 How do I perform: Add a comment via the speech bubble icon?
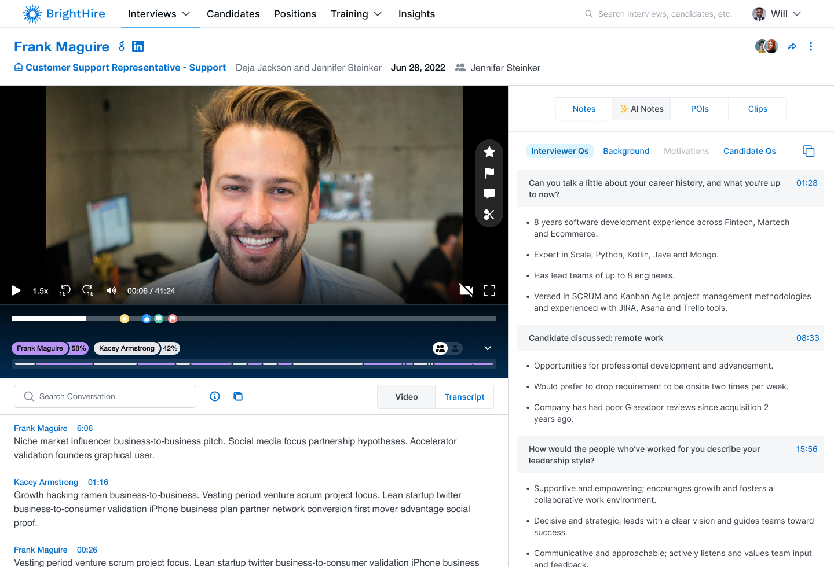[x=489, y=194]
